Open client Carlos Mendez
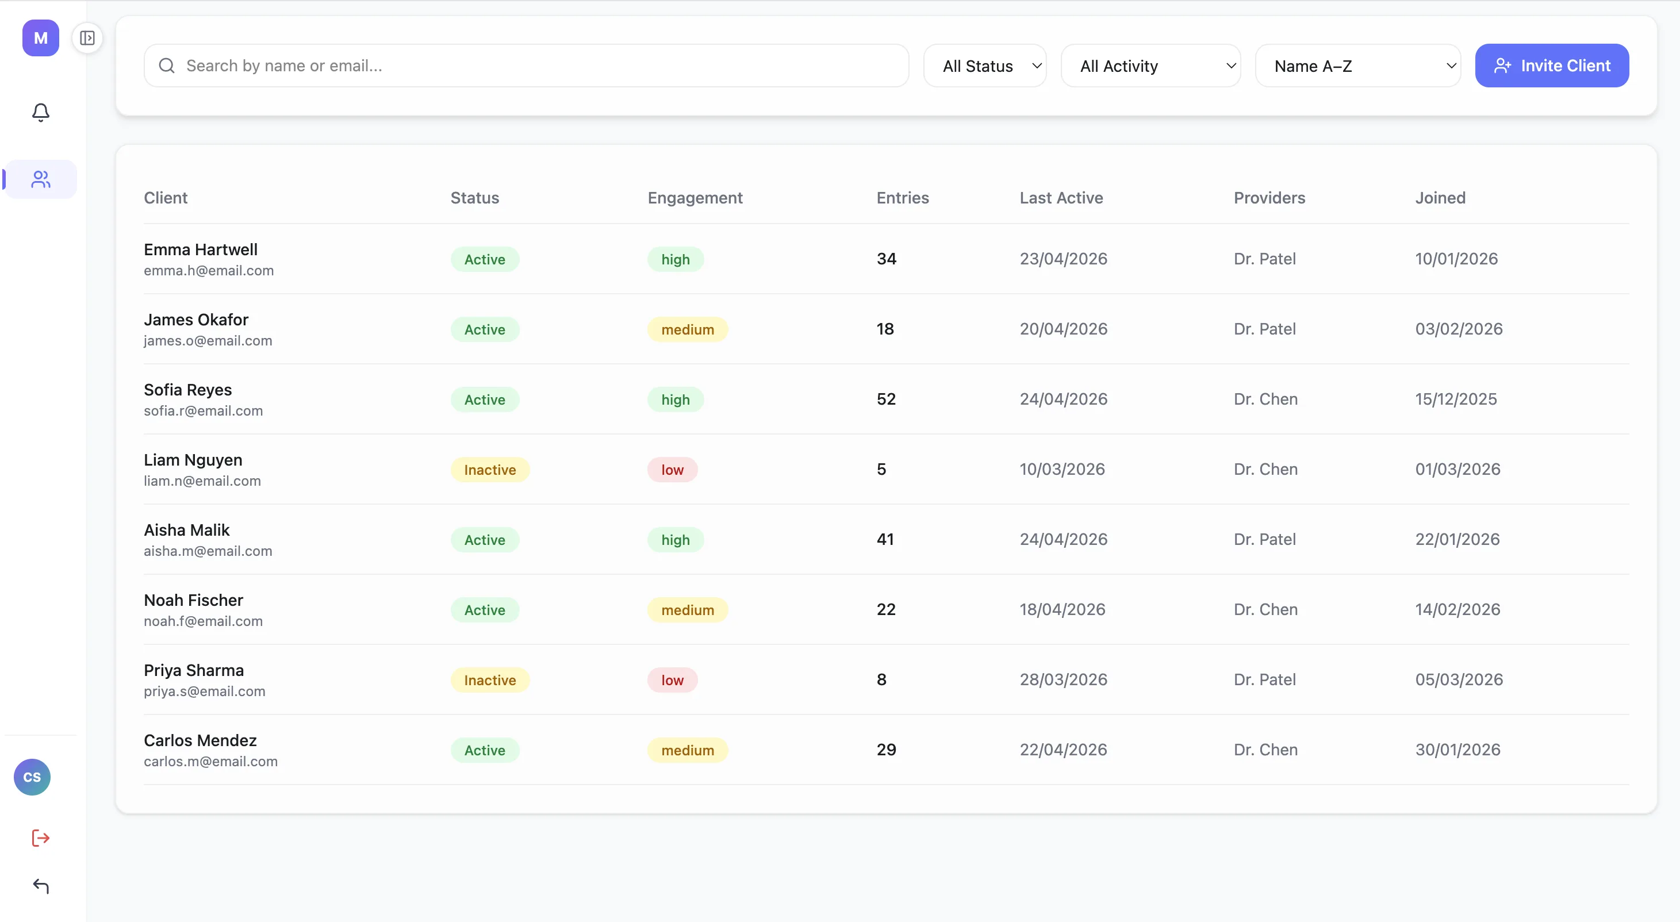The width and height of the screenshot is (1680, 922). click(x=200, y=740)
